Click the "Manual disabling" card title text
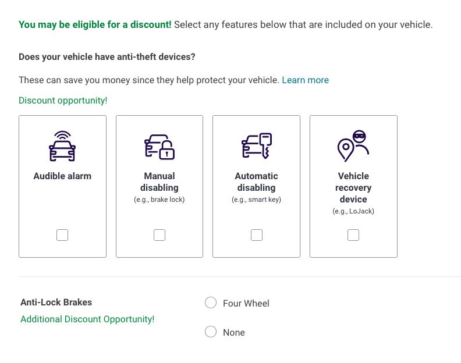This screenshot has width=461, height=363. pos(159,181)
